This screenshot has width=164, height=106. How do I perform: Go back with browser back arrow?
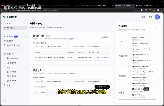[2, 10]
